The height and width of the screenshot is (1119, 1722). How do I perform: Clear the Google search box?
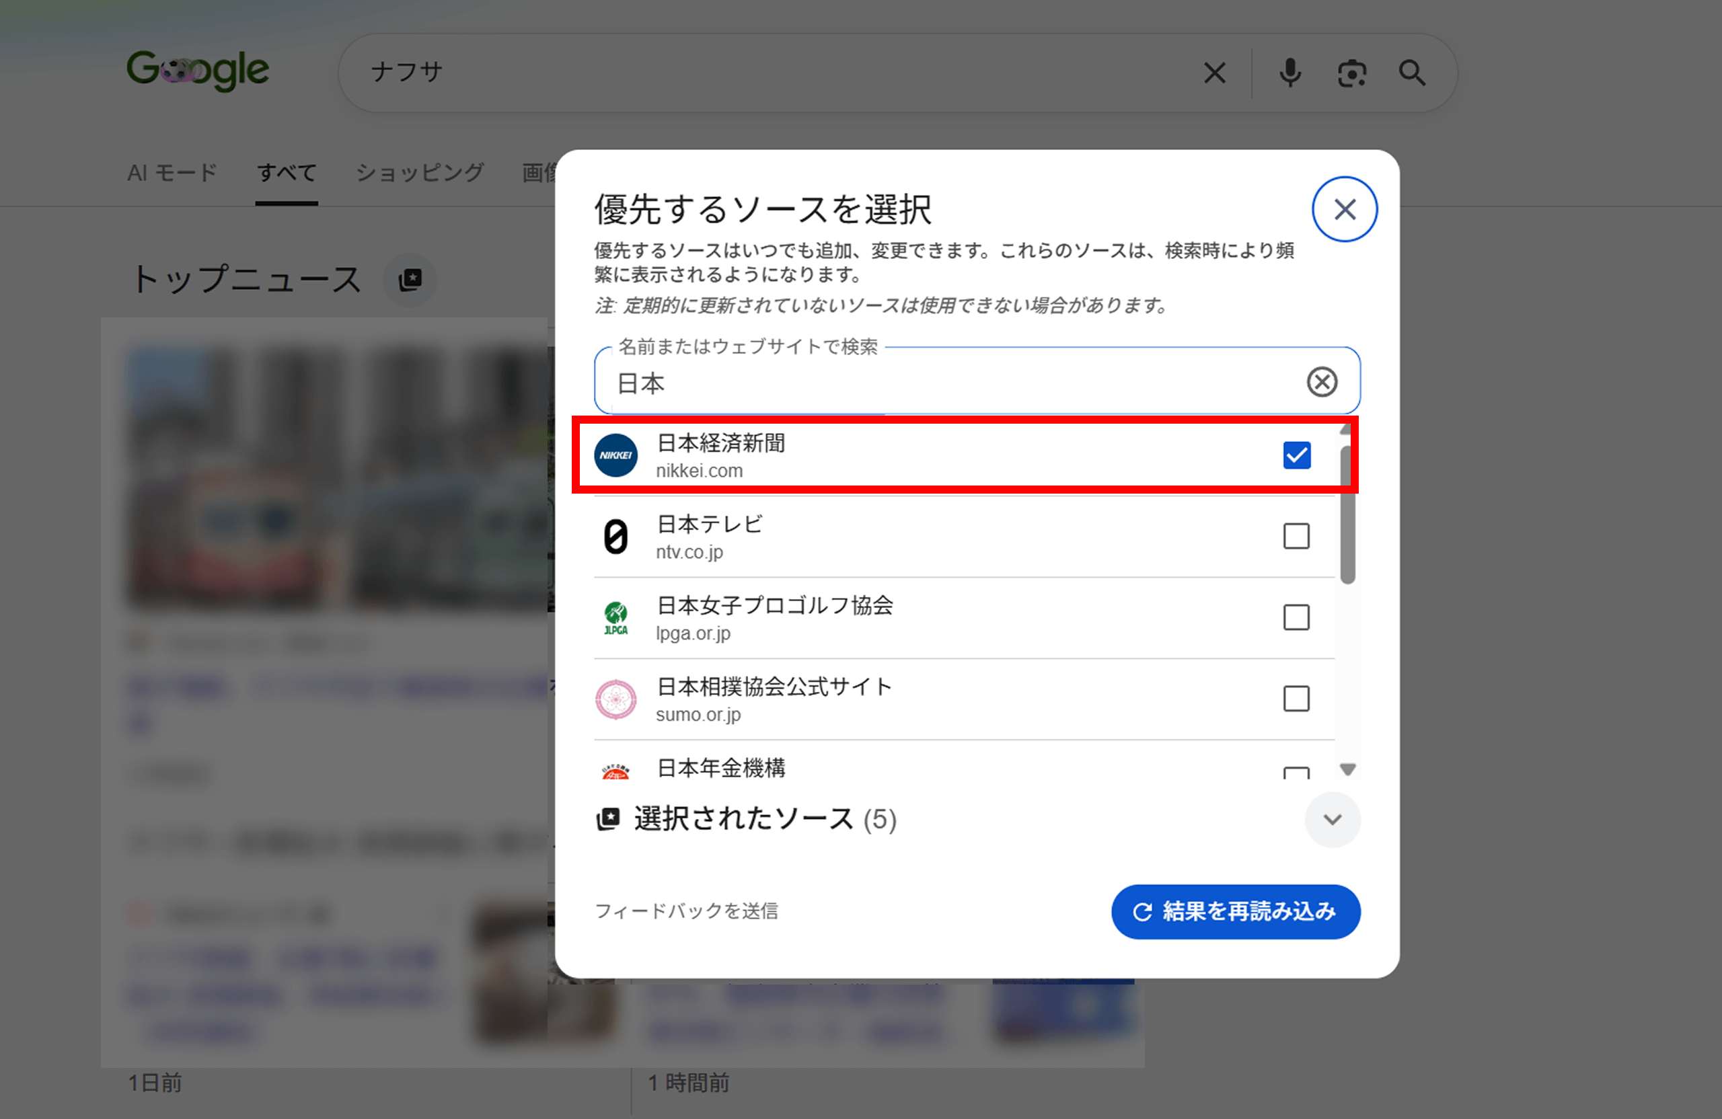click(1214, 73)
